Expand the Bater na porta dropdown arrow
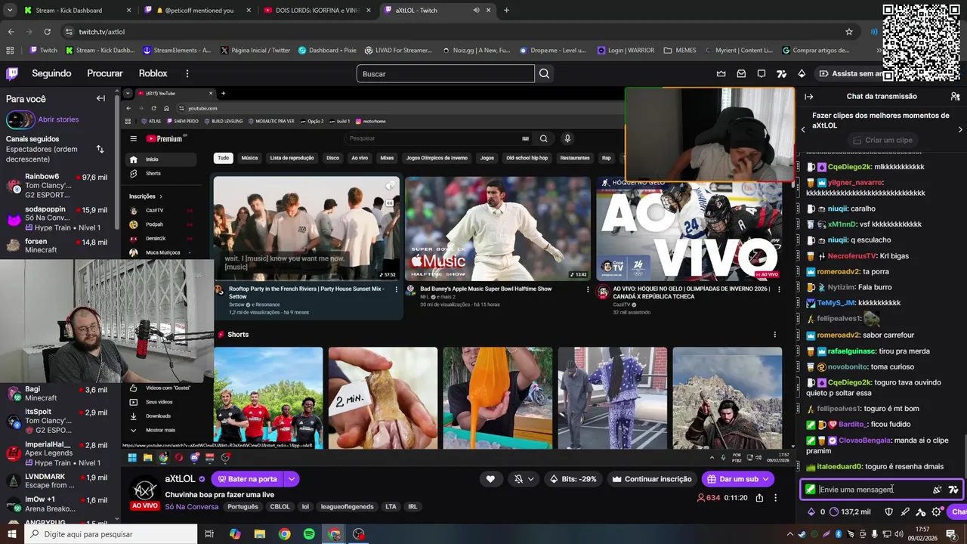This screenshot has height=544, width=967. 291,479
